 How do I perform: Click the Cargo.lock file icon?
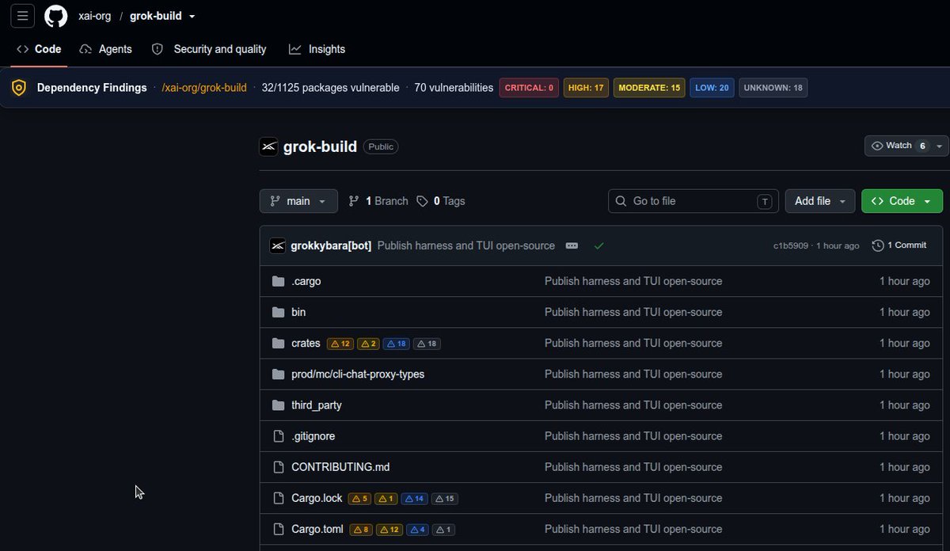(278, 498)
